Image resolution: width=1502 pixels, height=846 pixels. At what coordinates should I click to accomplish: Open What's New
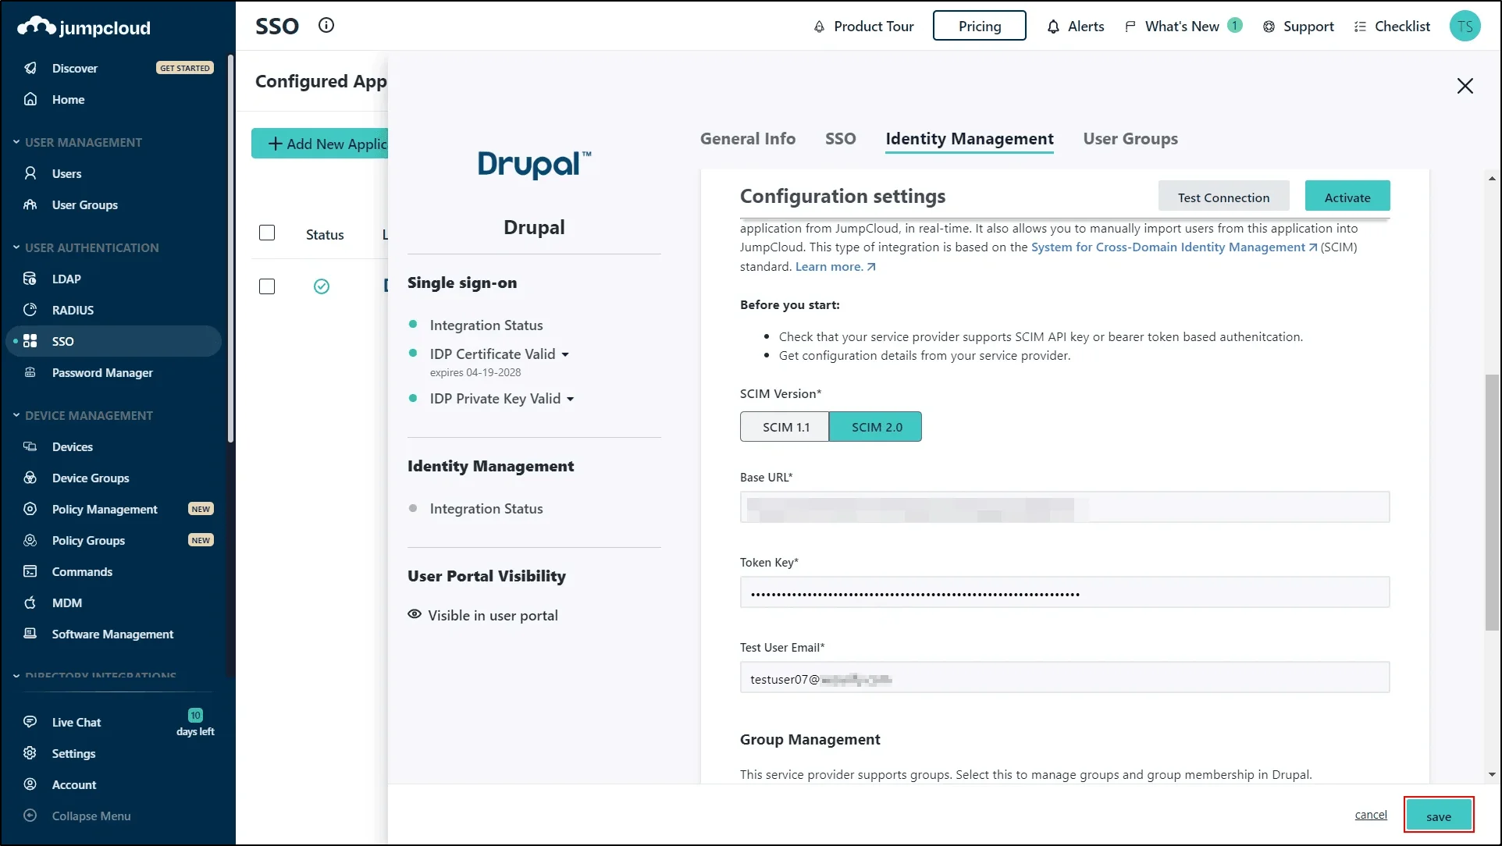pyautogui.click(x=1183, y=27)
